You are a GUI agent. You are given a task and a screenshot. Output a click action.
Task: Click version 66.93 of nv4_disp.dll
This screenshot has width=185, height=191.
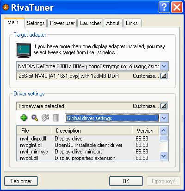[142, 139]
